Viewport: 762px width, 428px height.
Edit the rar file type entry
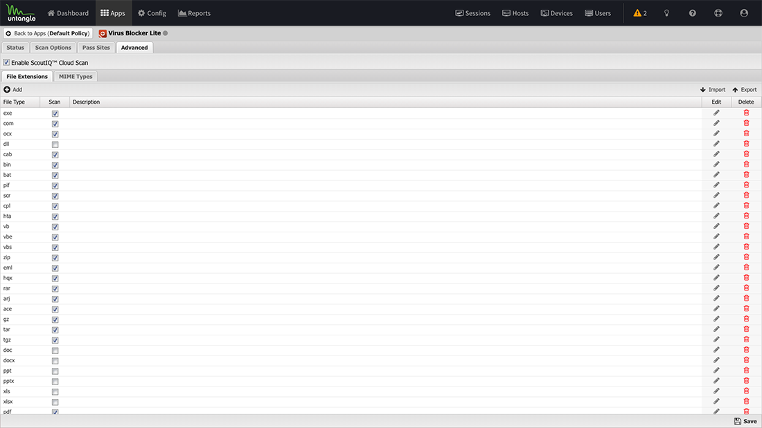[x=716, y=288]
